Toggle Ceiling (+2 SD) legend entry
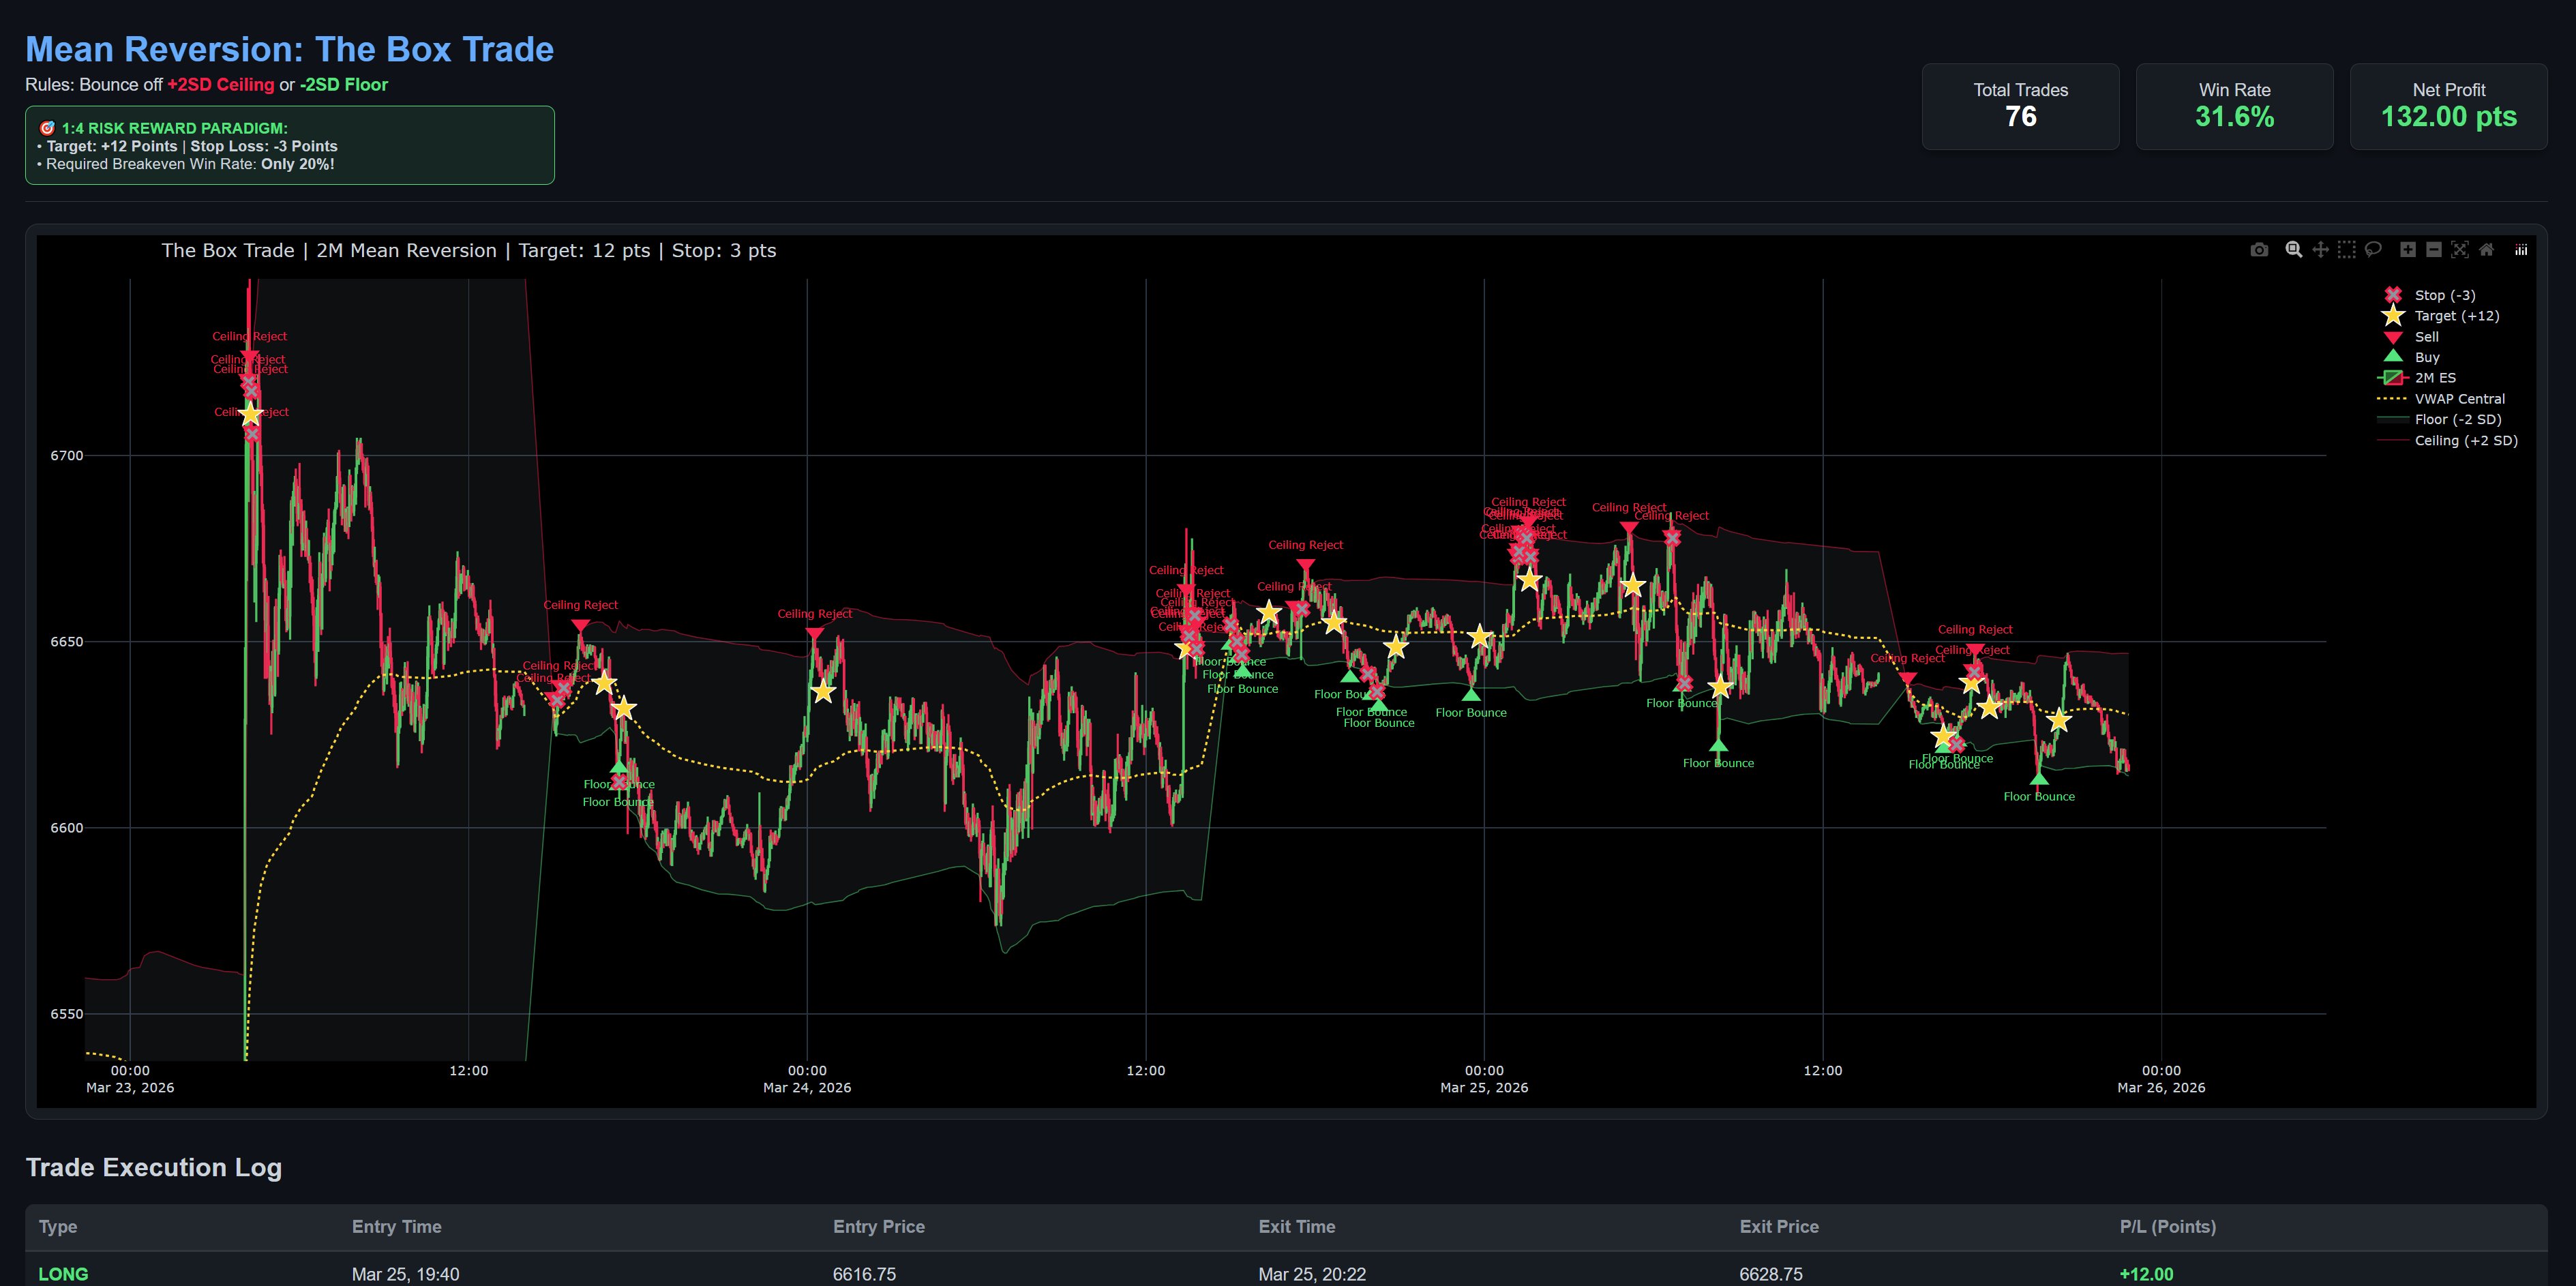 [x=2465, y=441]
